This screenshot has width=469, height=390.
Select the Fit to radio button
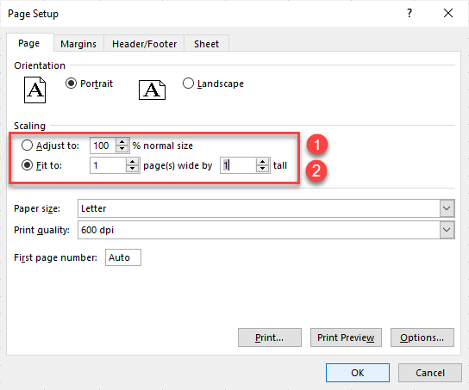point(27,165)
